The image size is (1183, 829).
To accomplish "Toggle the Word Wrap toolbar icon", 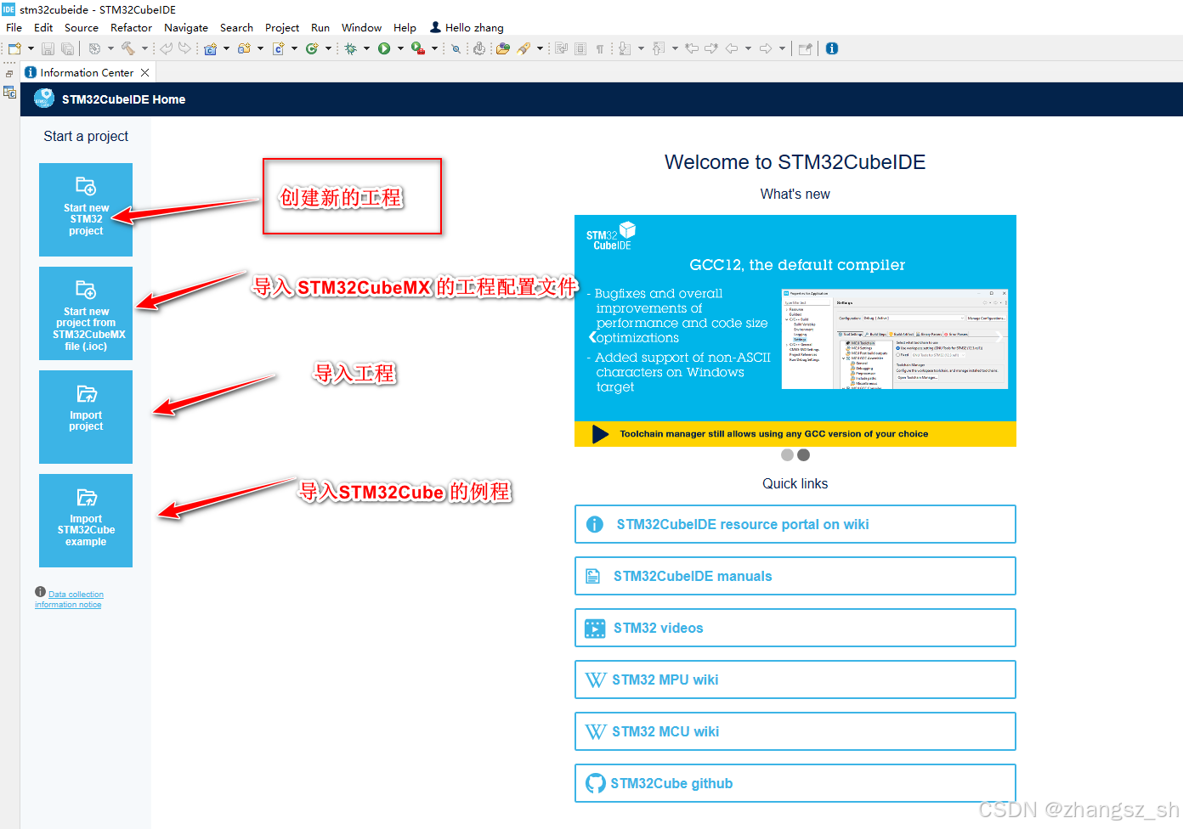I will coord(561,48).
